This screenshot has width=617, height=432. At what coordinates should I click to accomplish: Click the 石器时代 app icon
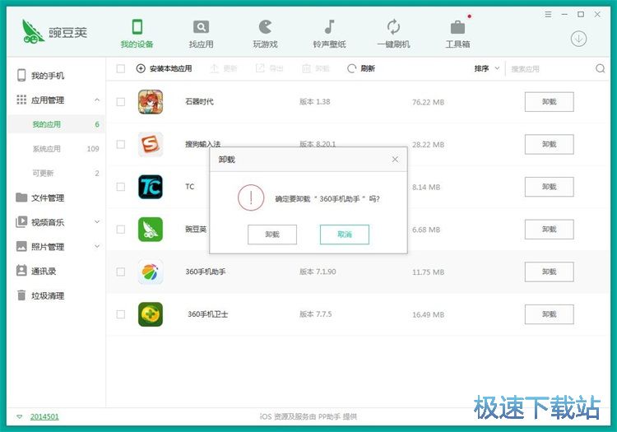coord(151,102)
